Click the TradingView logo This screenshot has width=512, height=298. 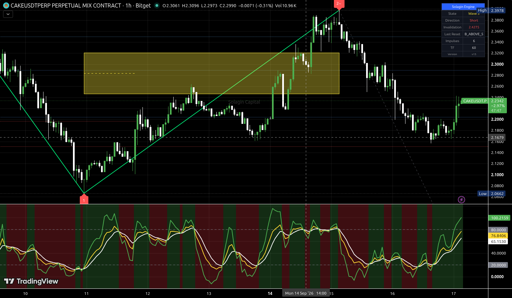[31, 281]
